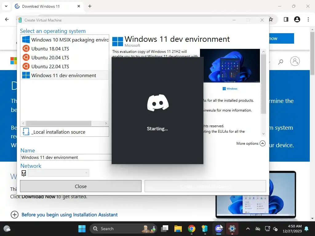Click the Local installation source icon
Viewport: 315px width, 236px height.
[26, 132]
